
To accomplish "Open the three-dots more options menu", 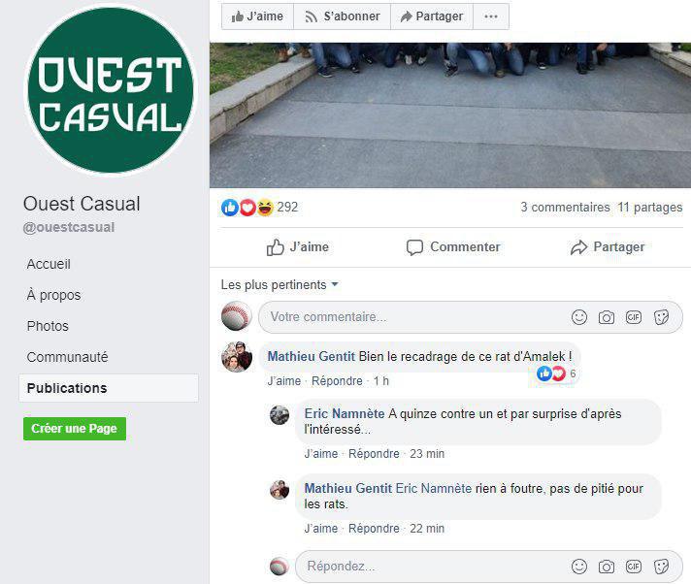I will click(491, 16).
